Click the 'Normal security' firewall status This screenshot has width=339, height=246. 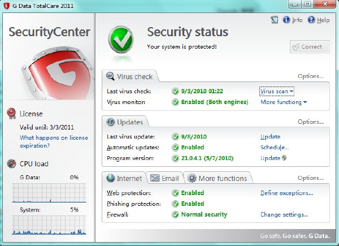[204, 215]
